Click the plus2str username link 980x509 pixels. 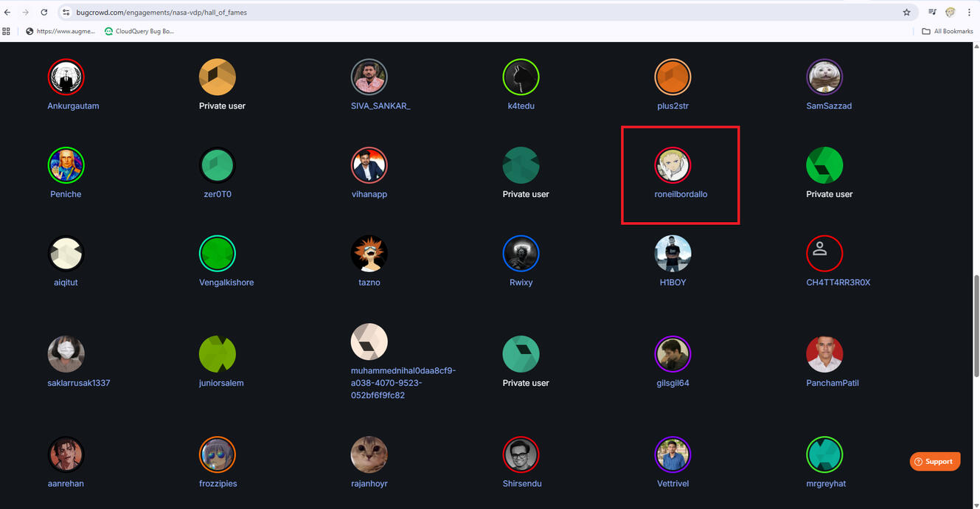[673, 106]
